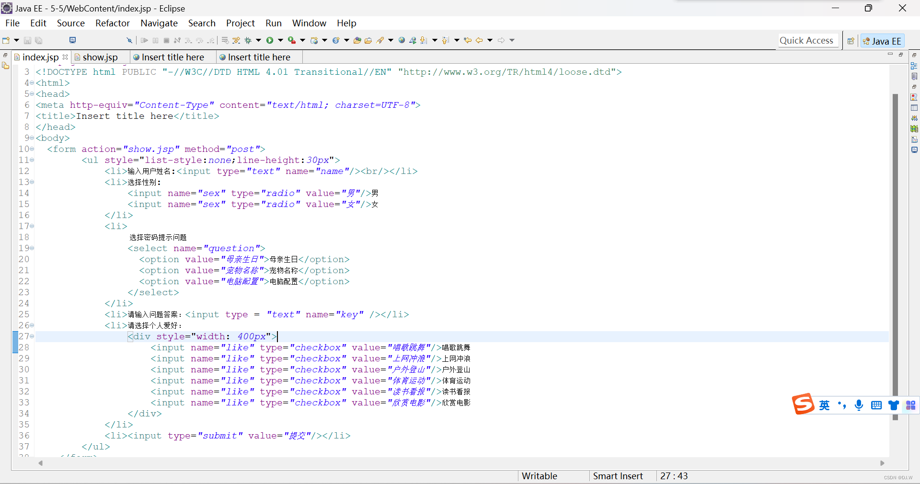
Task: Open the Back history dropdown arrow
Action: (x=490, y=40)
